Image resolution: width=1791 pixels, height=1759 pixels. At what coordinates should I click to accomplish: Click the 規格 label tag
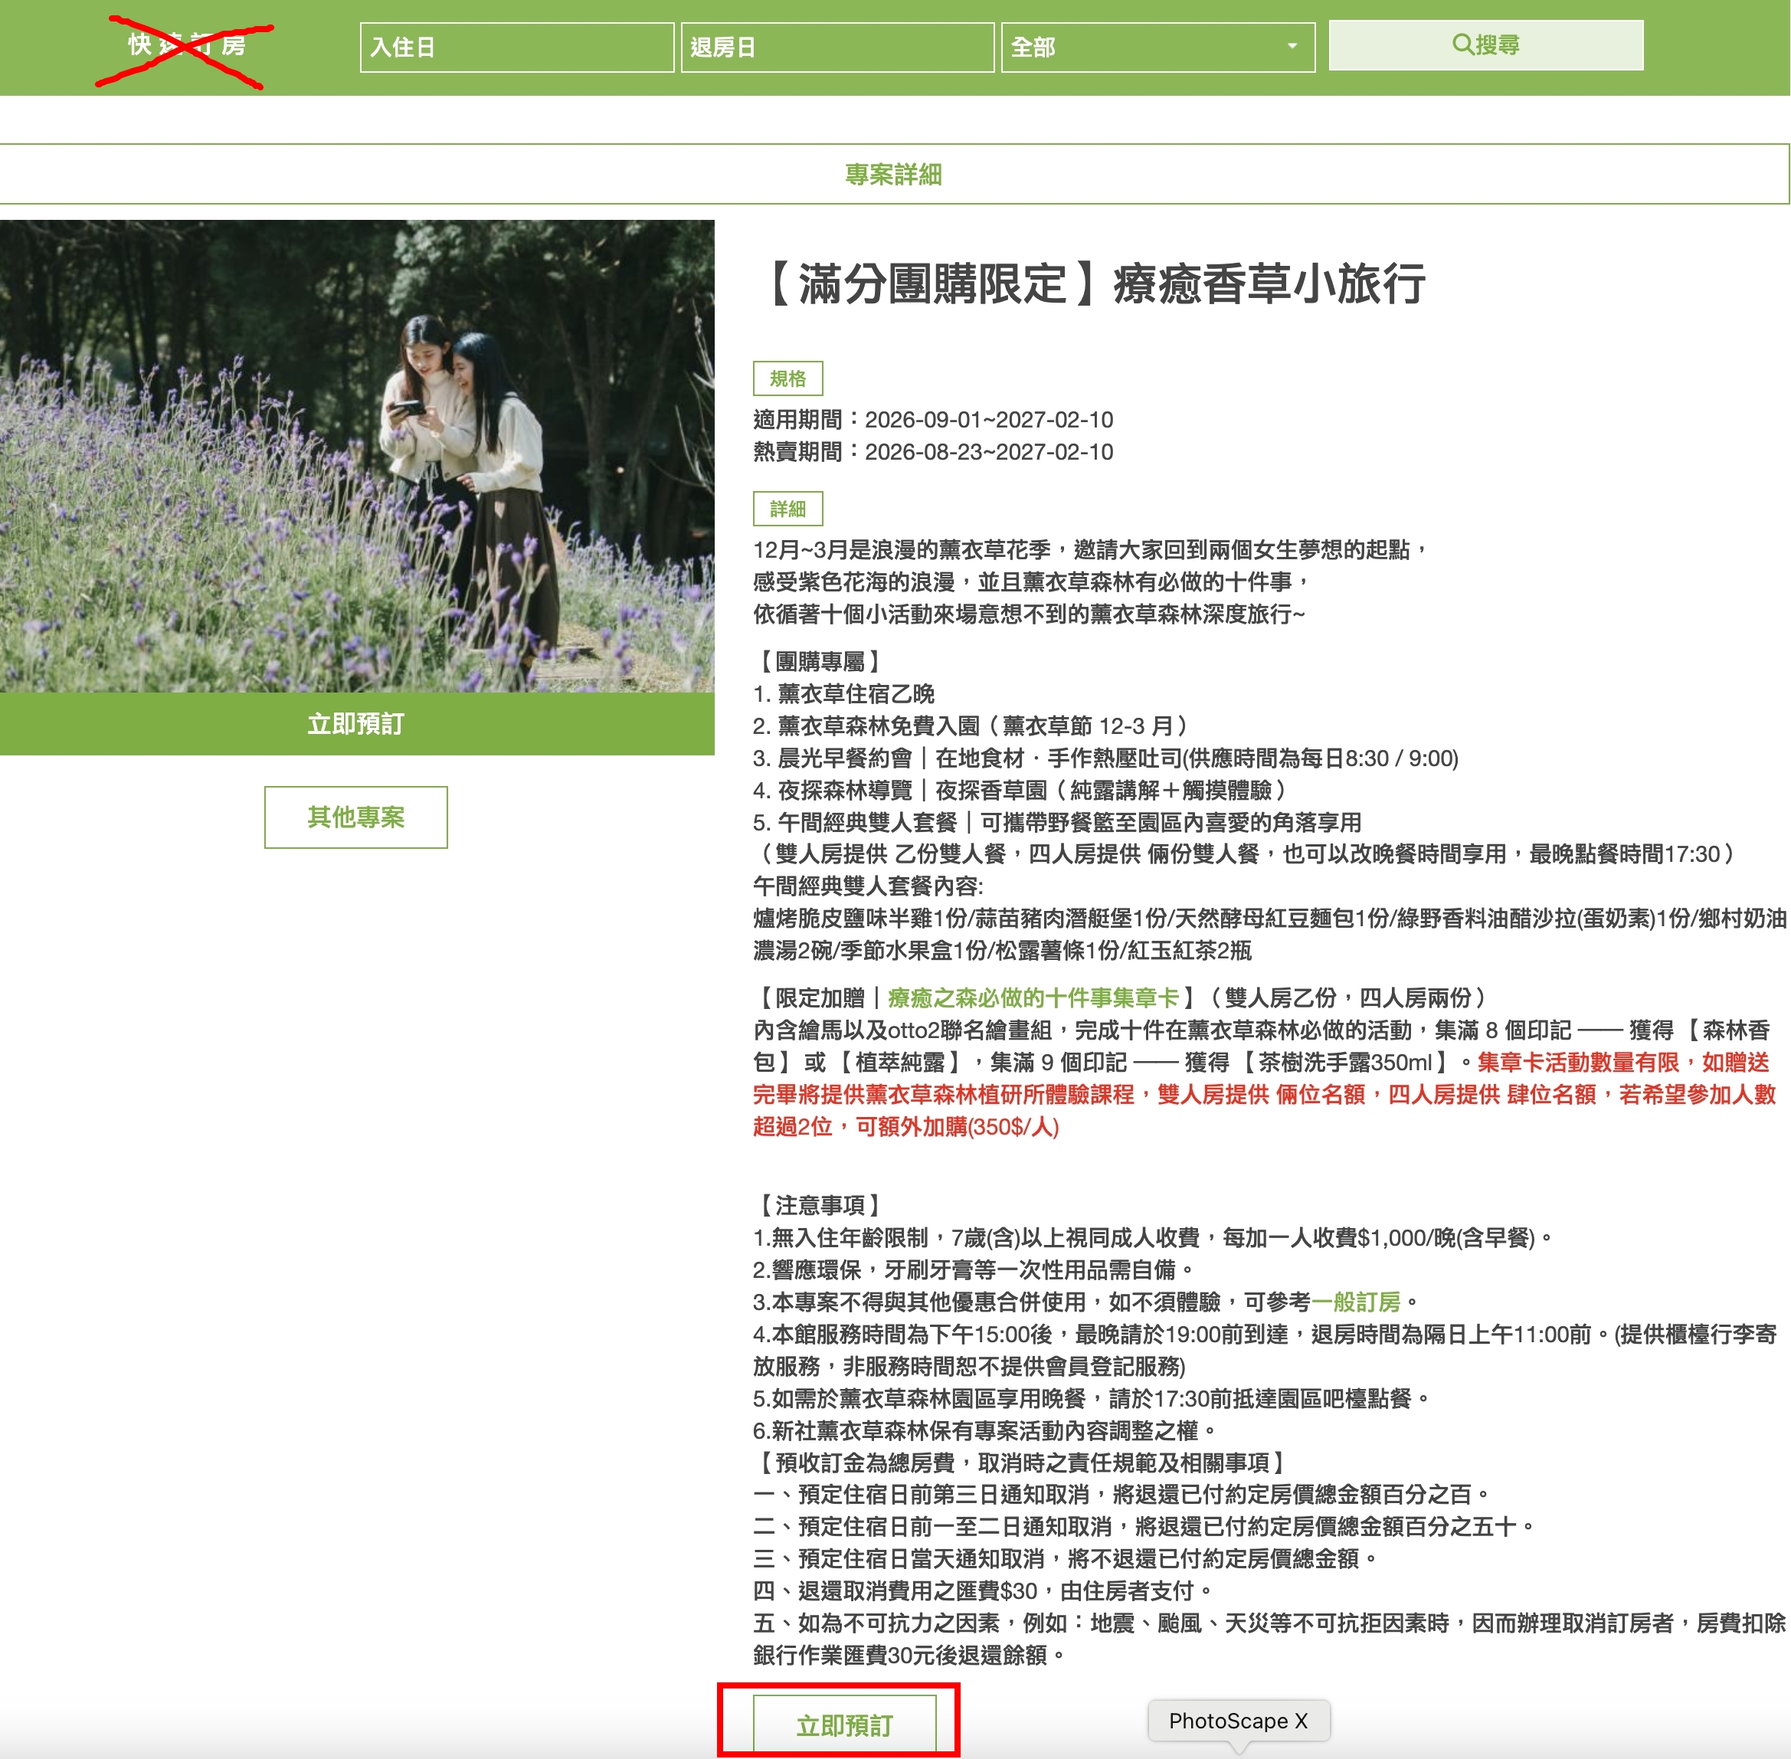tap(788, 378)
